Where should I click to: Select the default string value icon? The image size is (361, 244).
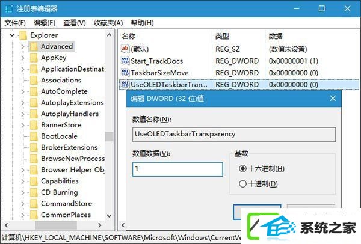(x=125, y=49)
